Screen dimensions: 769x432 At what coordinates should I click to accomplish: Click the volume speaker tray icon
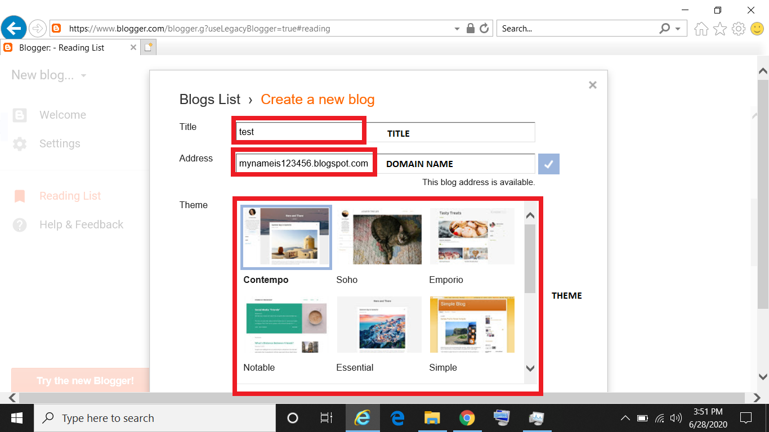pyautogui.click(x=676, y=418)
